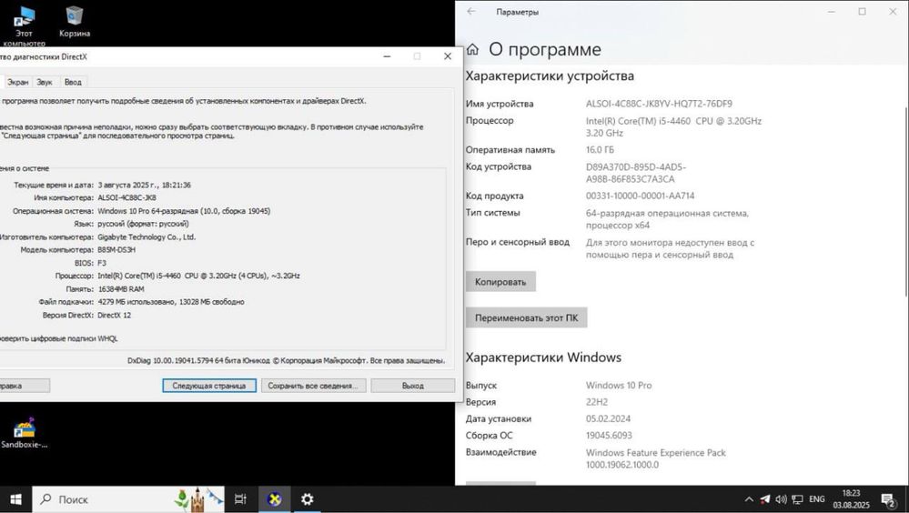Viewport: 909px width, 513px height.
Task: Click the product ID 00331-10000-00001-AA714
Action: click(x=640, y=196)
